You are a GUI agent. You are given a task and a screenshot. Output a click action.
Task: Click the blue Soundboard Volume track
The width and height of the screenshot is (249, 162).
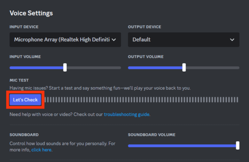coord(182,146)
